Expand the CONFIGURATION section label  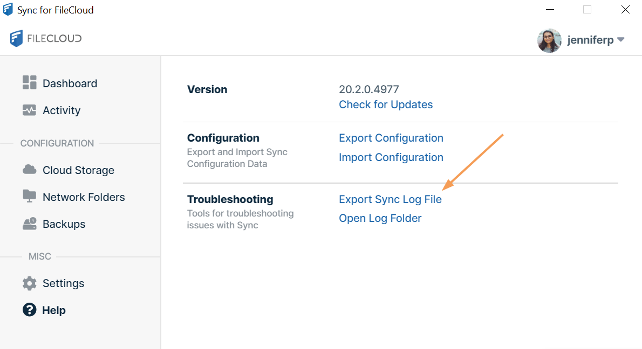[x=57, y=143]
